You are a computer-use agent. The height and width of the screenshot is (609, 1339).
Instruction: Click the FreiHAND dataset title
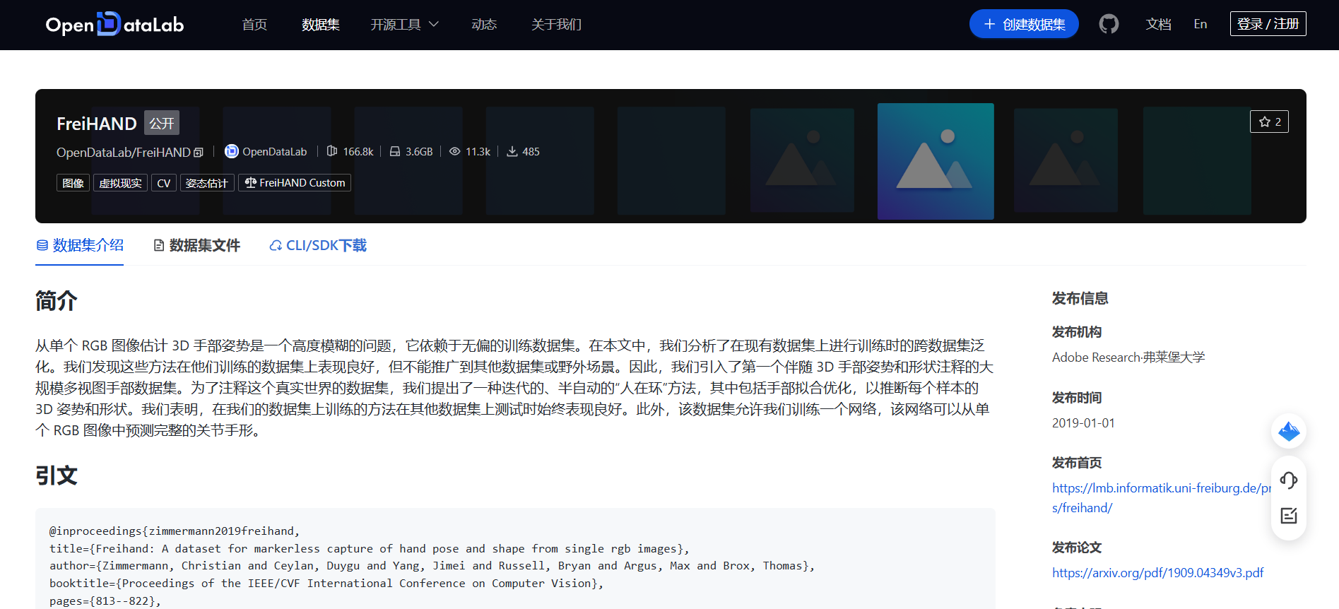click(97, 124)
